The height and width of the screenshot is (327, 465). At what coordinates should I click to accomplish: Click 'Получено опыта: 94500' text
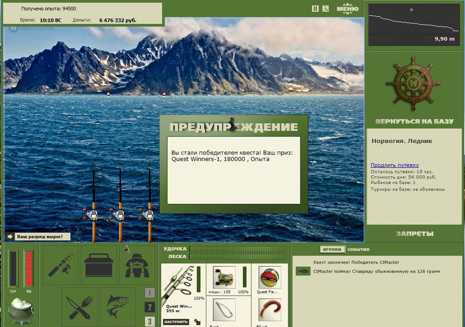click(48, 9)
